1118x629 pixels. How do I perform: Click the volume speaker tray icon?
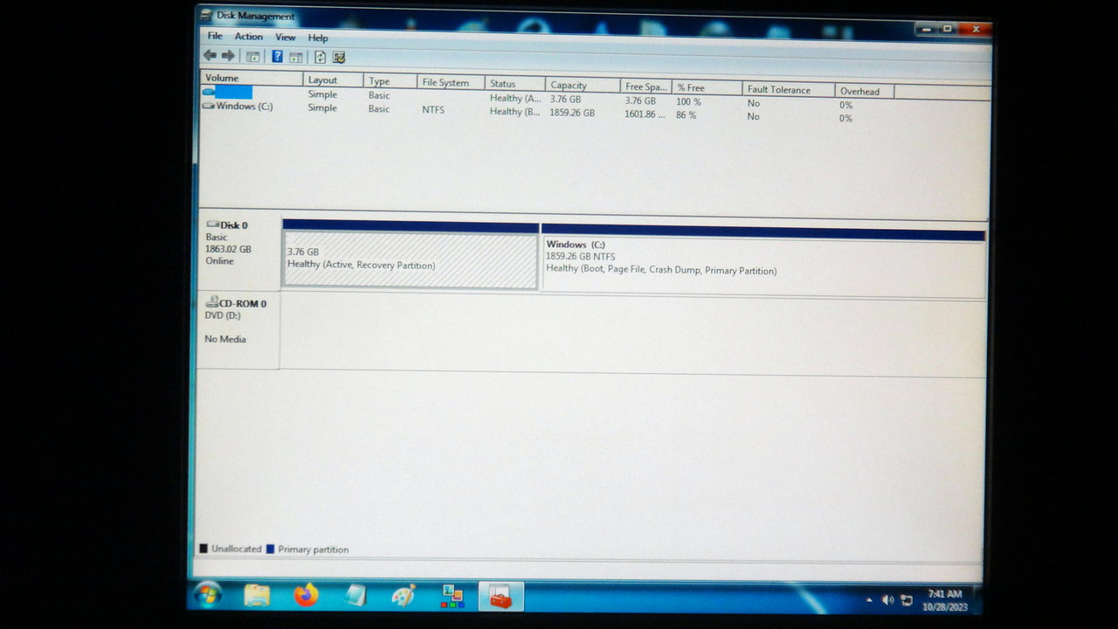click(887, 600)
